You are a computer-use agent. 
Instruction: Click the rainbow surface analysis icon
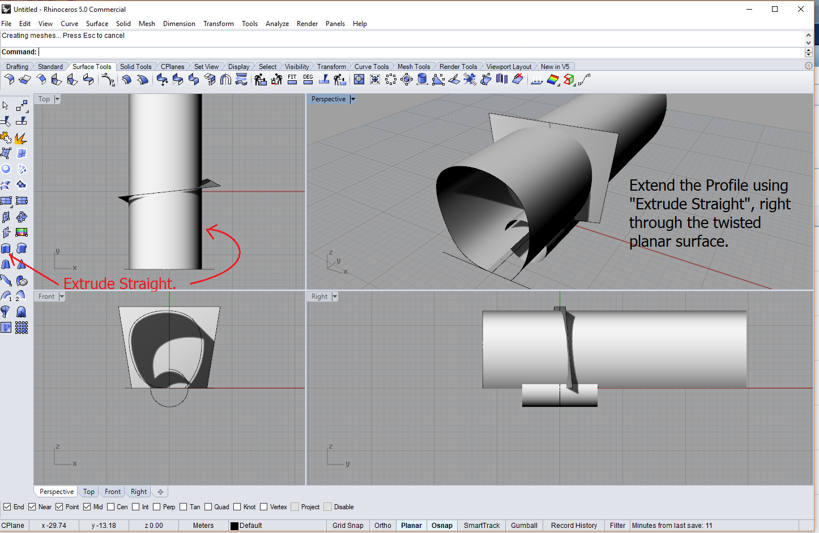[553, 80]
